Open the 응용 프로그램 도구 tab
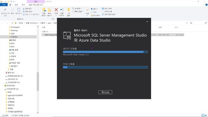This screenshot has width=208, height=117. tap(36, 5)
